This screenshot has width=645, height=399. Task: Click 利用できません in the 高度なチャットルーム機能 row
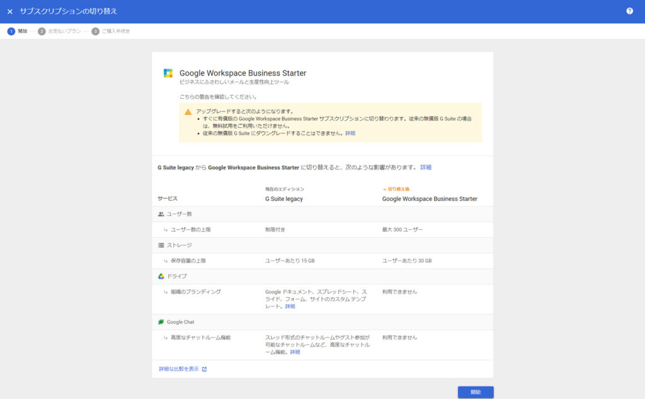[399, 338]
